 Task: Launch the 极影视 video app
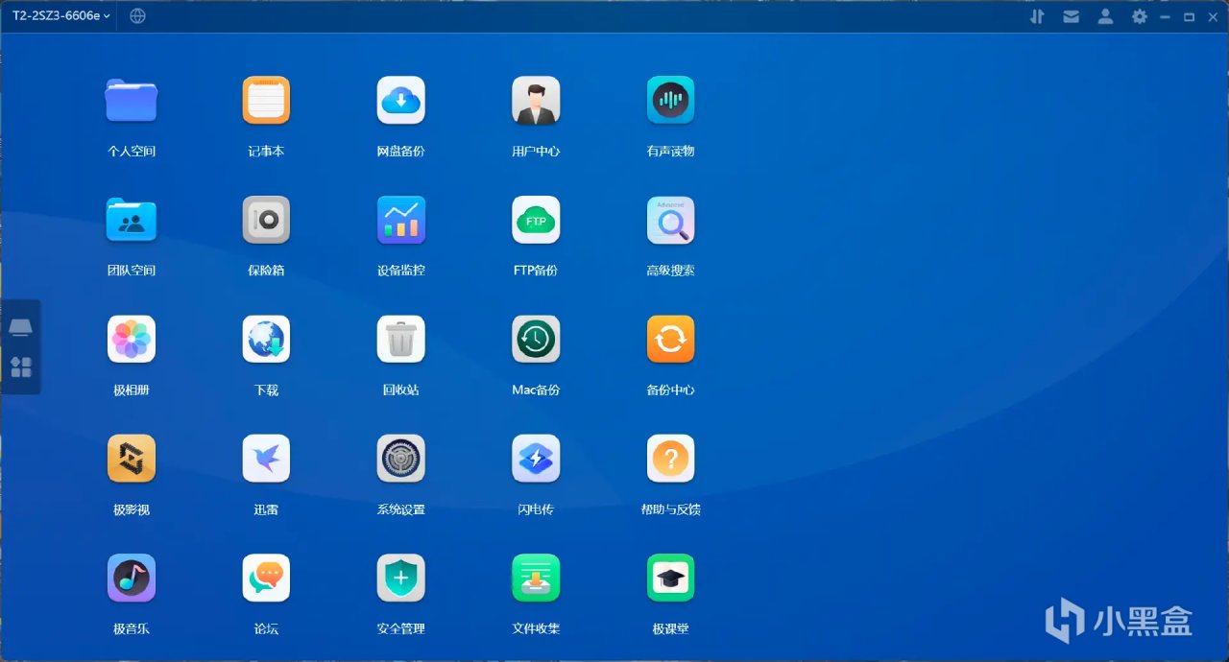coord(132,459)
